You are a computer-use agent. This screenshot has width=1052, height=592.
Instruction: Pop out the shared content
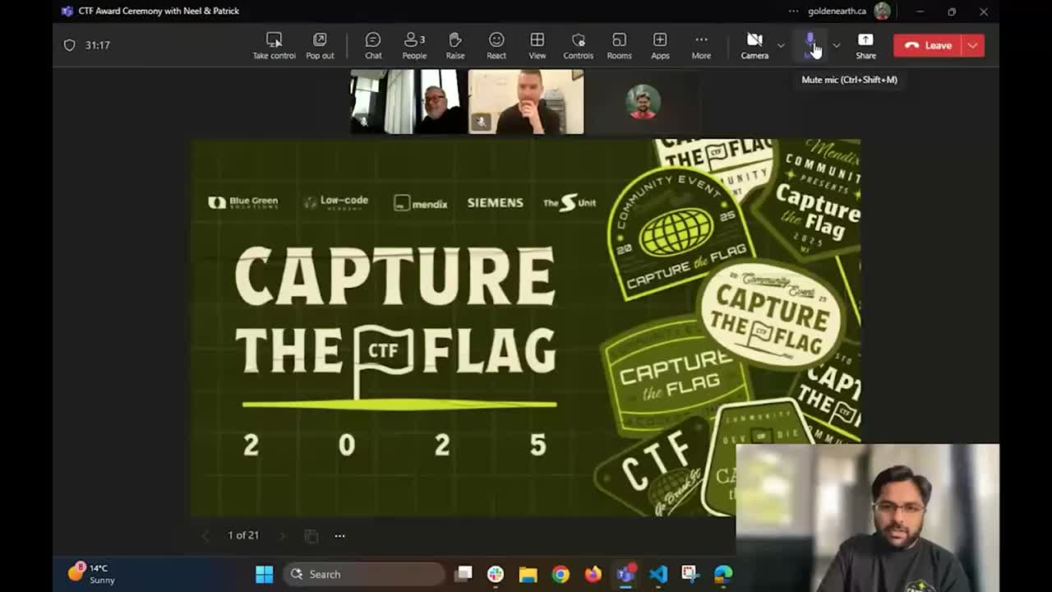click(x=320, y=45)
